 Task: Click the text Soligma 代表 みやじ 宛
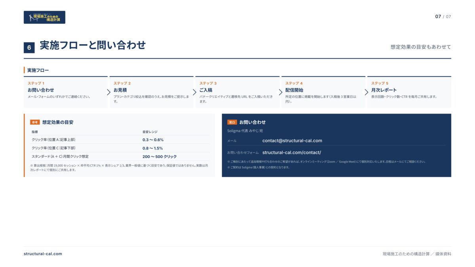pyautogui.click(x=245, y=131)
